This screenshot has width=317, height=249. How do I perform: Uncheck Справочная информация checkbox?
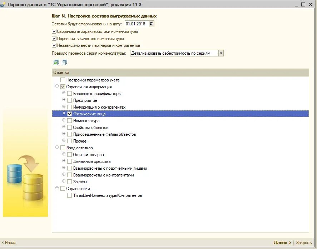(x=63, y=87)
